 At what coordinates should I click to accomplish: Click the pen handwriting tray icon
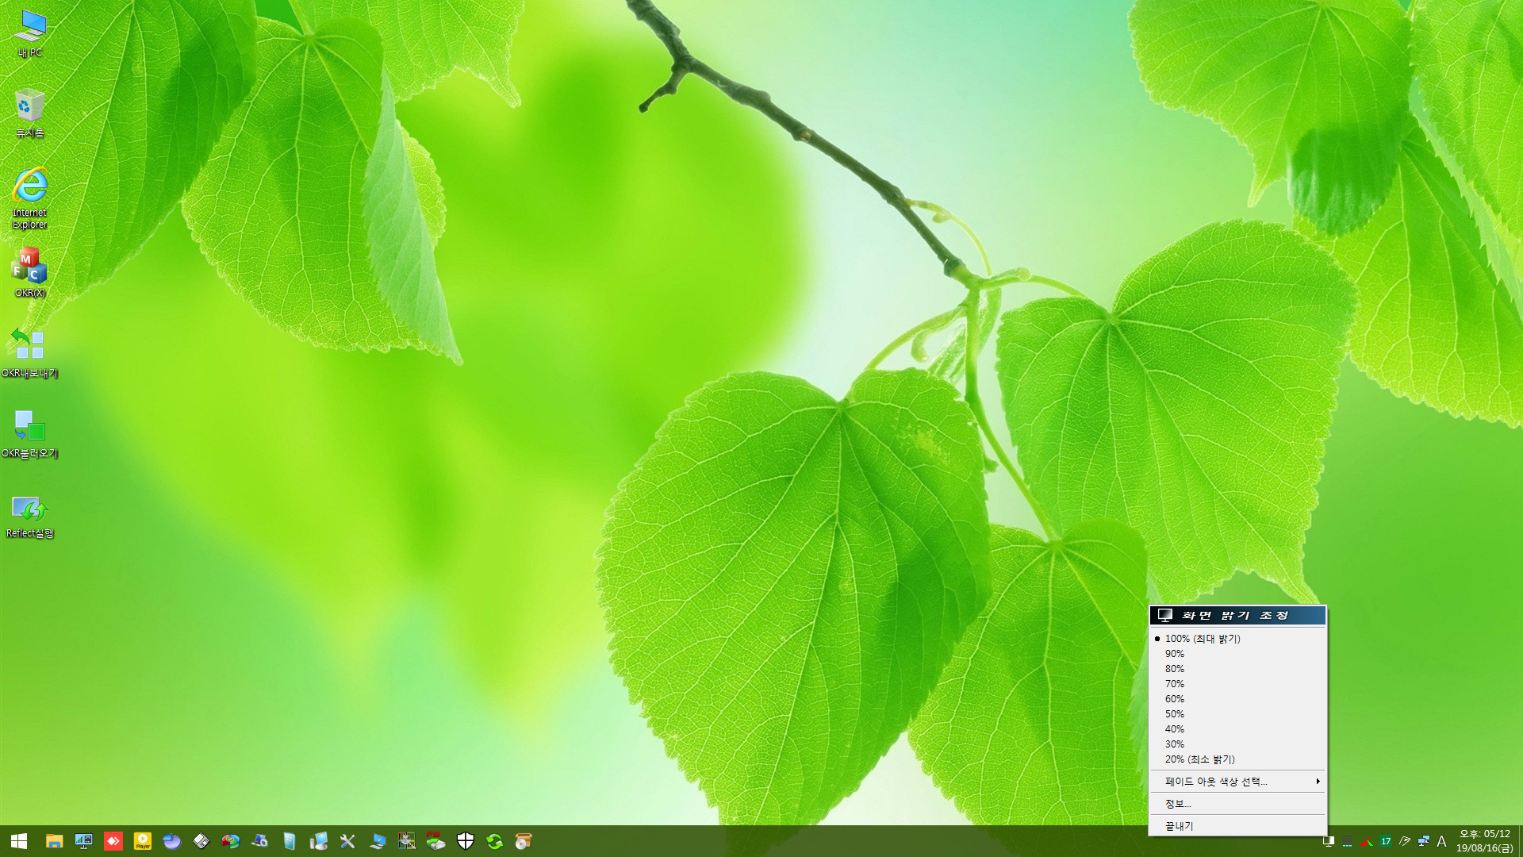click(1405, 841)
